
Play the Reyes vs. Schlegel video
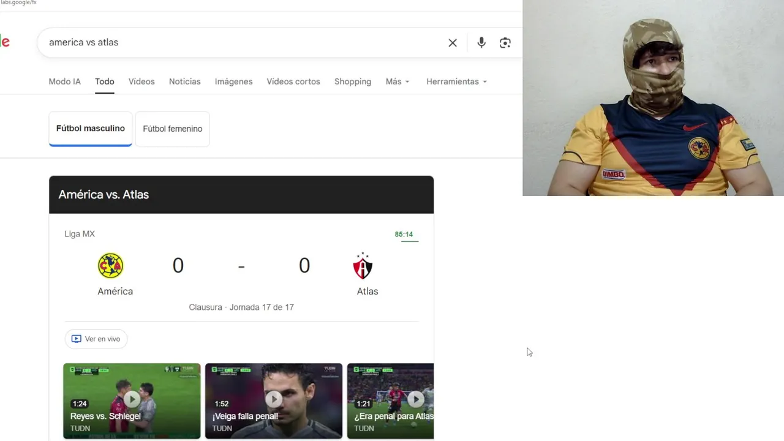[x=132, y=401]
